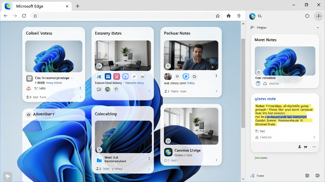Click the dark blue grid icon in middle card
325x182 pixels.
pyautogui.click(x=108, y=76)
